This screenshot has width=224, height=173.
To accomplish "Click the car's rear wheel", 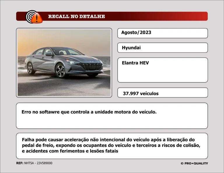I will click(x=30, y=68).
